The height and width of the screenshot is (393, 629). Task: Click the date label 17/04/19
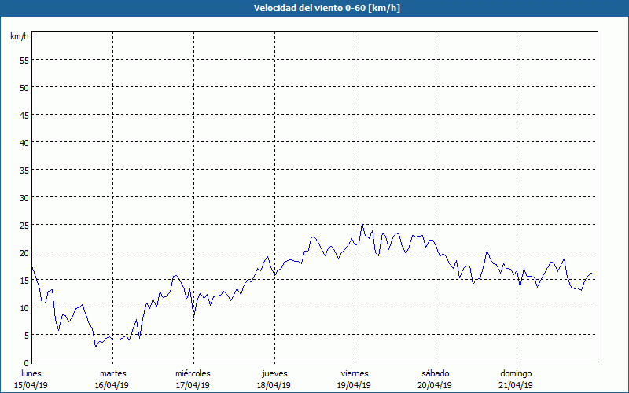tap(193, 385)
